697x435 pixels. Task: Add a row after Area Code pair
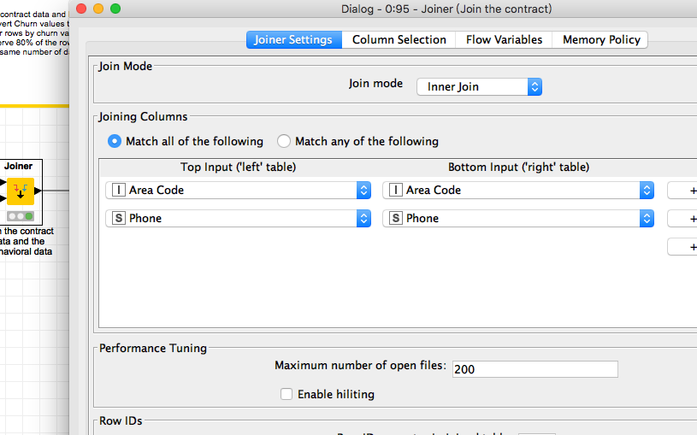pyautogui.click(x=683, y=191)
